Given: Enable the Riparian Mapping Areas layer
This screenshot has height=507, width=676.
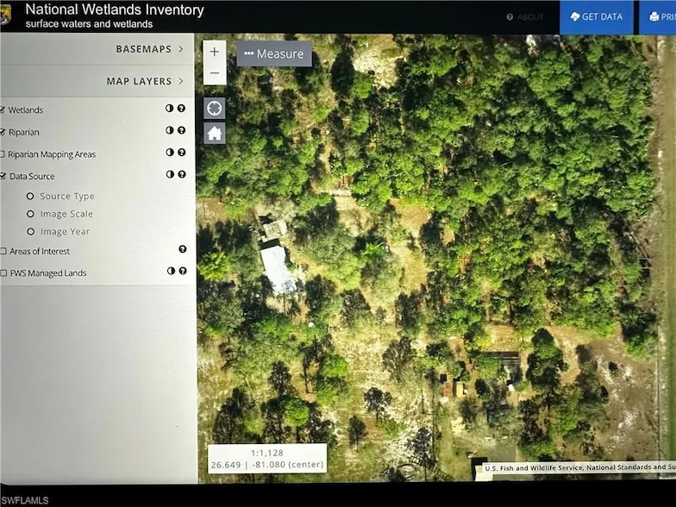Looking at the screenshot, I should tap(3, 154).
